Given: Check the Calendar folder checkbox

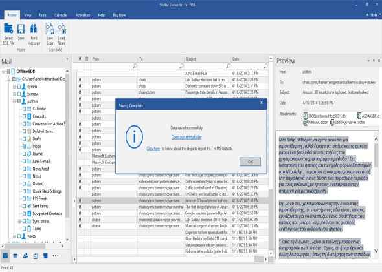Looking at the screenshot, I should pyautogui.click(x=24, y=109).
